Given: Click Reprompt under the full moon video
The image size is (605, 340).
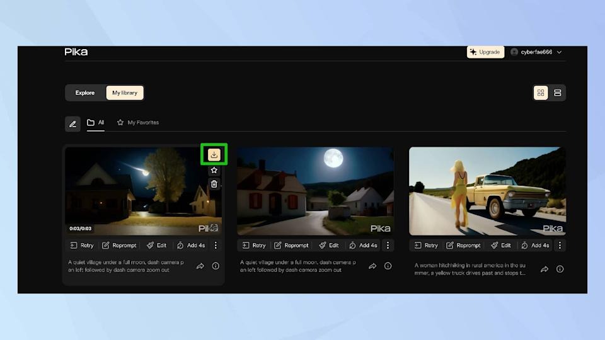Looking at the screenshot, I should [x=291, y=246].
